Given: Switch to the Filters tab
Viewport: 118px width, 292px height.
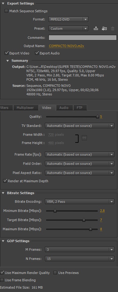Looking at the screenshot, I should click(x=6, y=108).
